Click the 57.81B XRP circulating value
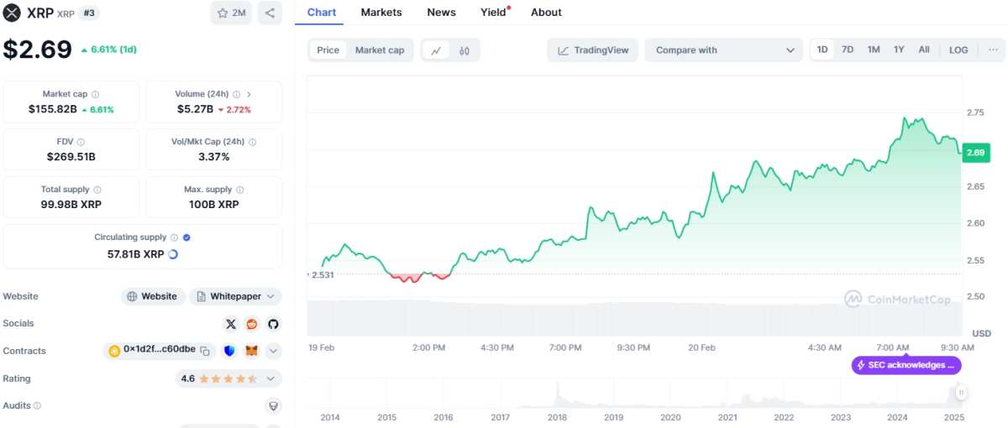Viewport: 1008px width, 428px height. pyautogui.click(x=136, y=253)
